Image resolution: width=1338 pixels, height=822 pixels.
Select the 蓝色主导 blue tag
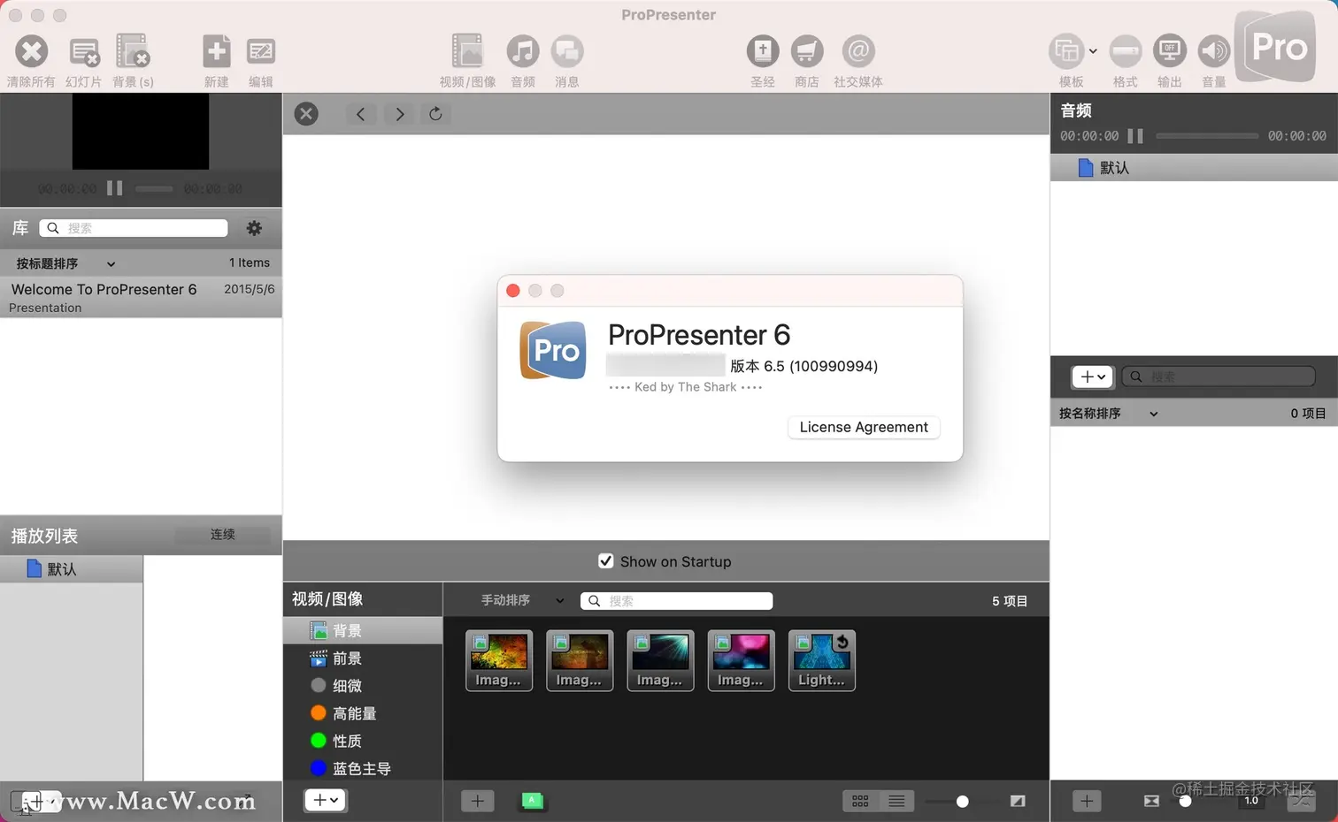(363, 768)
